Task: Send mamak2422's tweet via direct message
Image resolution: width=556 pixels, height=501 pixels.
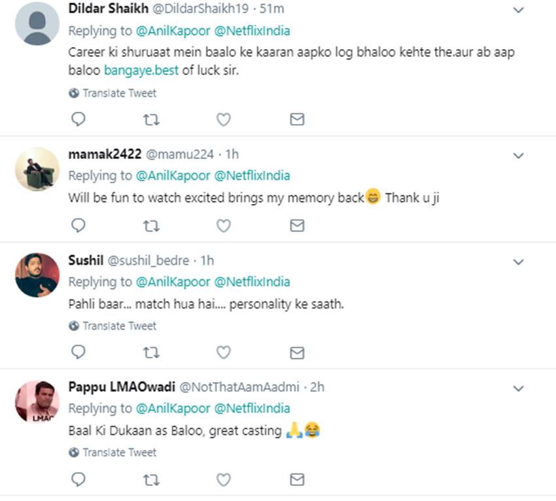Action: [297, 226]
